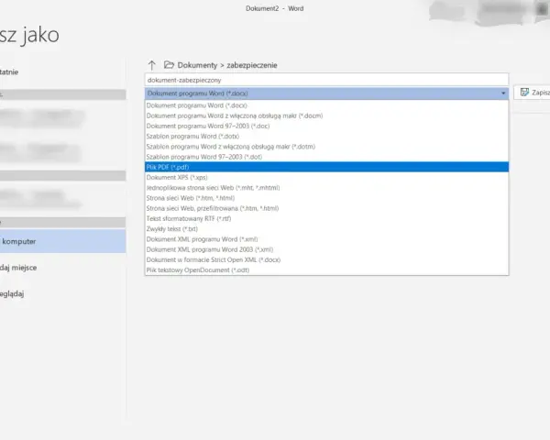The height and width of the screenshot is (440, 550).
Task: Choose macro-enabled Word template (*.dotm)
Action: point(326,147)
